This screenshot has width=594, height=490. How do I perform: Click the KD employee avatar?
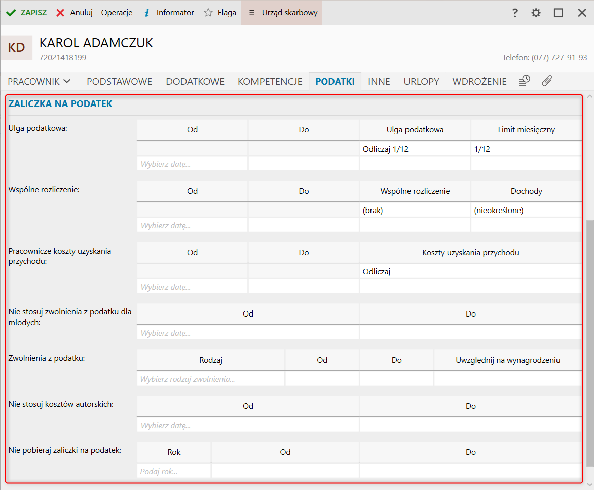coord(17,48)
